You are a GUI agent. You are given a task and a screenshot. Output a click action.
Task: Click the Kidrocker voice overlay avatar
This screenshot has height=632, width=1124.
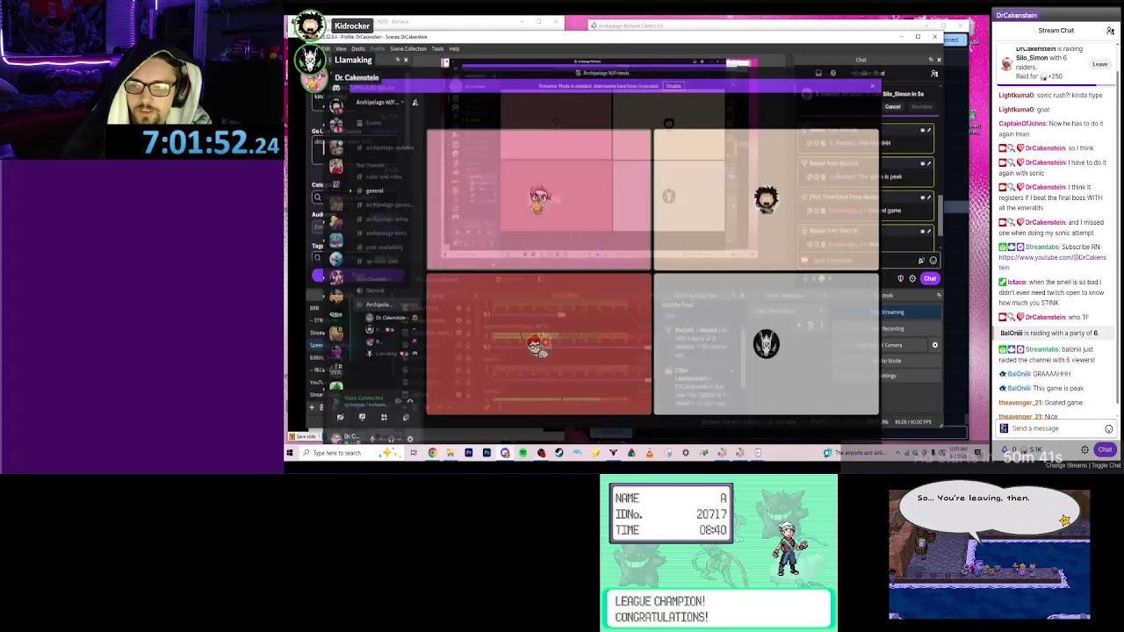[308, 25]
